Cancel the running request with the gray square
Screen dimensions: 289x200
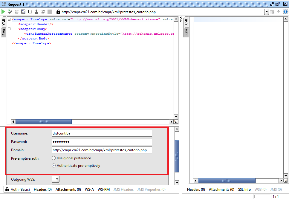pos(50,12)
